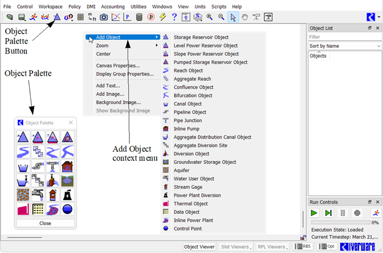The image size is (383, 253).
Task: Activate the arrow selection pointer tool
Action: (x=233, y=17)
